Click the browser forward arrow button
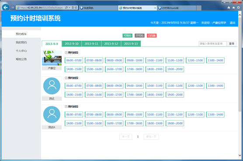 [x=13, y=7]
